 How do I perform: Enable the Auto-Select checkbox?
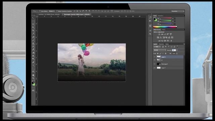pos(40,11)
